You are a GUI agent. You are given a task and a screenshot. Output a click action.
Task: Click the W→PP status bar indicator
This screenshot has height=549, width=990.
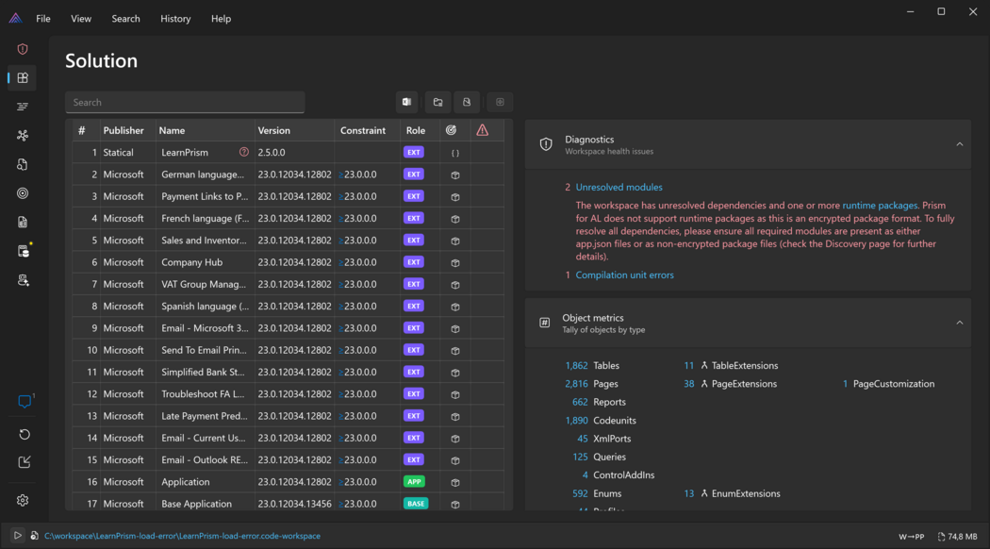(x=911, y=537)
